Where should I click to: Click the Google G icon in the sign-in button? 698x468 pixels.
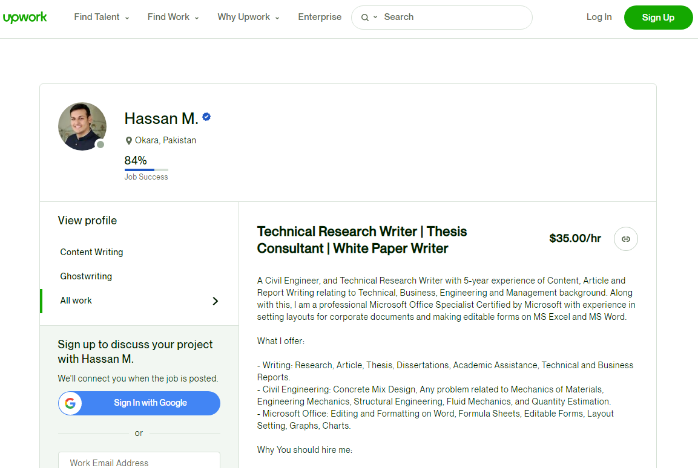tap(70, 403)
